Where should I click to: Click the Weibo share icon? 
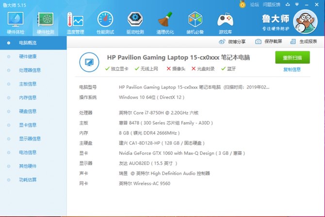click(222, 42)
